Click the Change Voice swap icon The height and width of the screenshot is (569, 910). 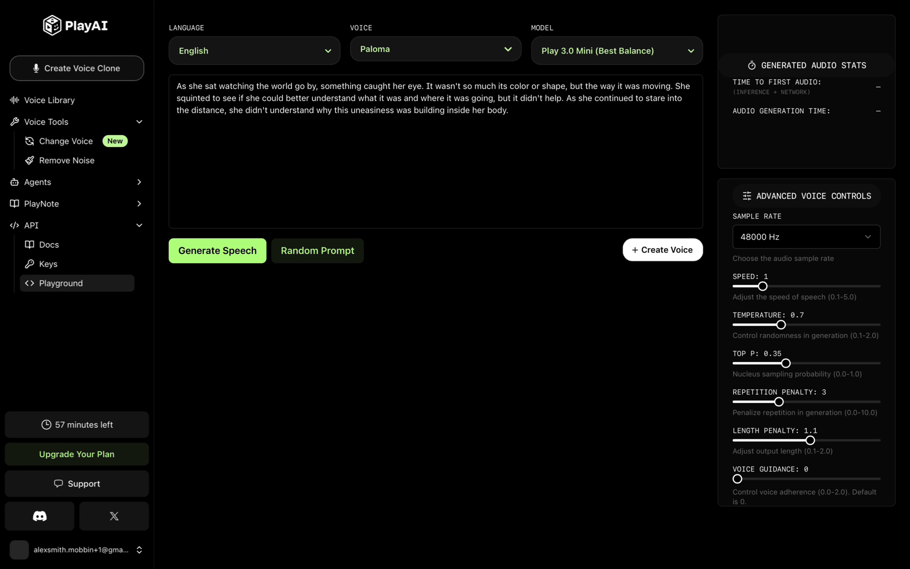click(x=29, y=141)
